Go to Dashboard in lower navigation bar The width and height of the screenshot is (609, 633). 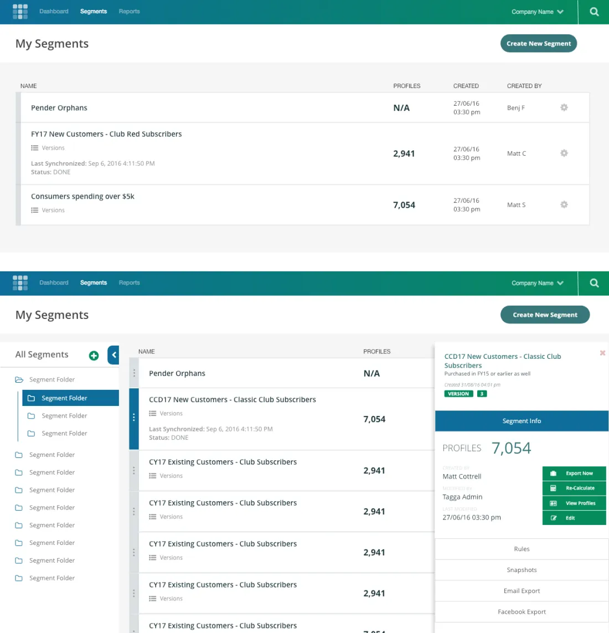(x=54, y=282)
